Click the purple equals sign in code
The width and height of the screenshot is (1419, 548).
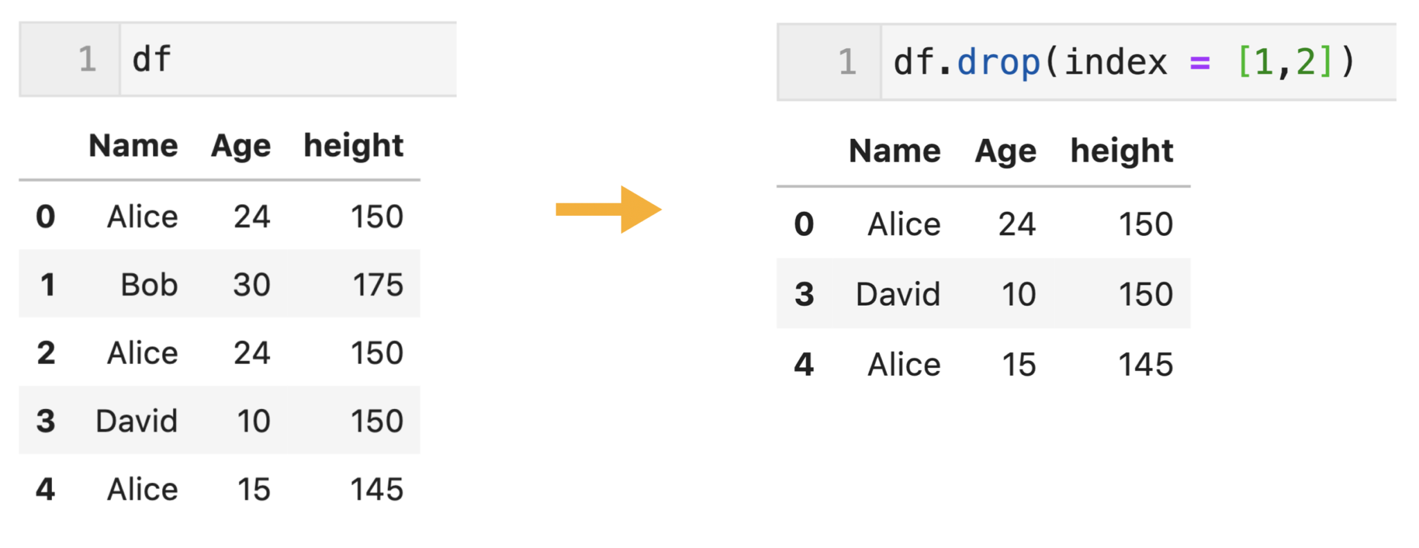click(x=1199, y=64)
